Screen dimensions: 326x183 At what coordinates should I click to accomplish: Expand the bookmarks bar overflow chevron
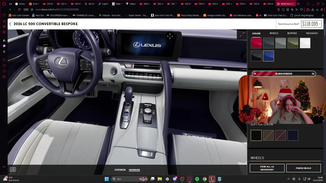coord(323,15)
